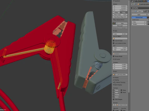Toggle split normals display icon
The height and width of the screenshot is (111, 149).
115,105
